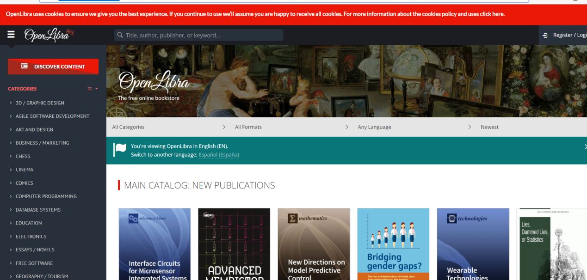Open the All Formats filter dropdown
This screenshot has width=587, height=280.
(x=290, y=127)
